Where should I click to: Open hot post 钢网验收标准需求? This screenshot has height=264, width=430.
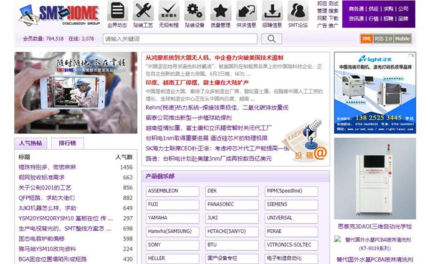(x=41, y=178)
